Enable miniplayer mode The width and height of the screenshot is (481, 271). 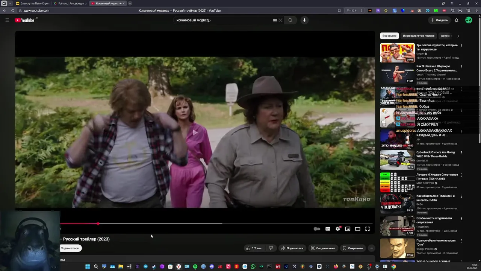[x=348, y=229]
